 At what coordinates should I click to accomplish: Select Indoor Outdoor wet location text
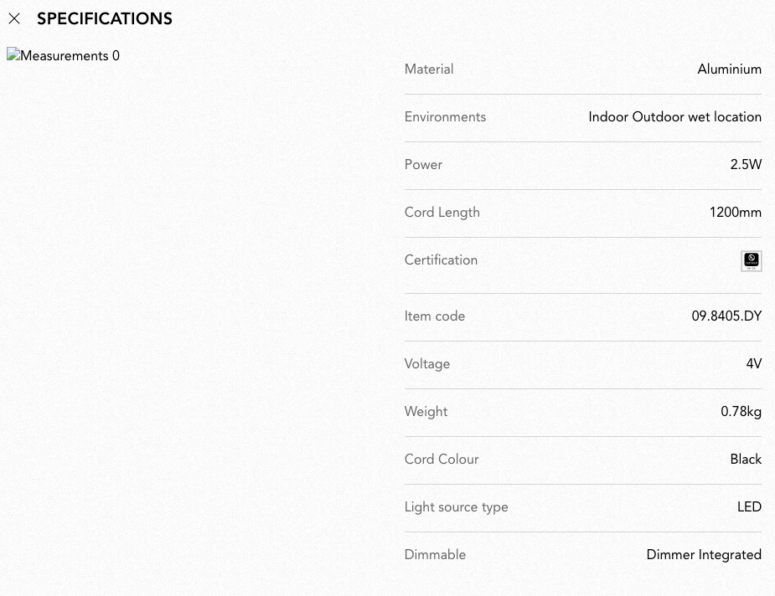coord(674,117)
